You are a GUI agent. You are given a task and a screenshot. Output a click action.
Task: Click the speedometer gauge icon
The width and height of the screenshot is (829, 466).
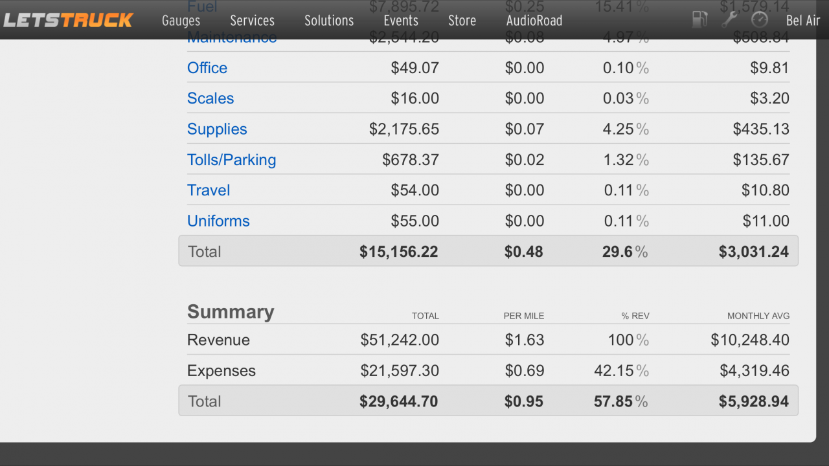tap(759, 19)
